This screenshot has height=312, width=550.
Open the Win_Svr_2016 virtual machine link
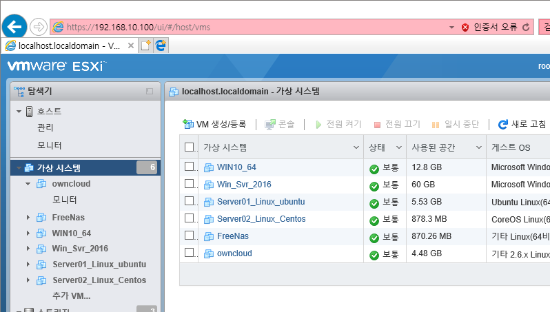click(244, 185)
